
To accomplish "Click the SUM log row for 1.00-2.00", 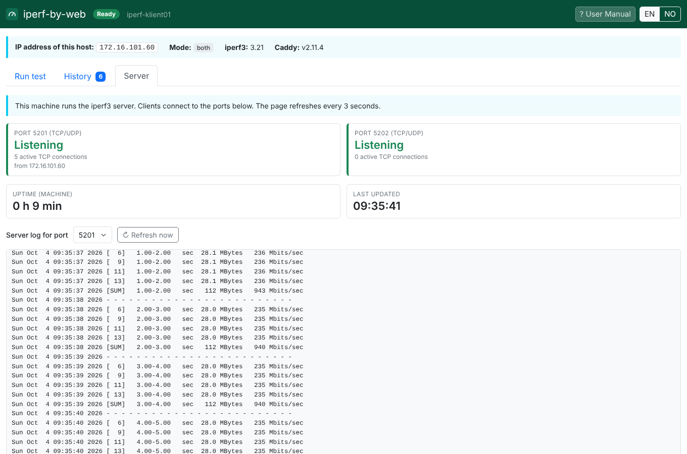I will coord(158,291).
